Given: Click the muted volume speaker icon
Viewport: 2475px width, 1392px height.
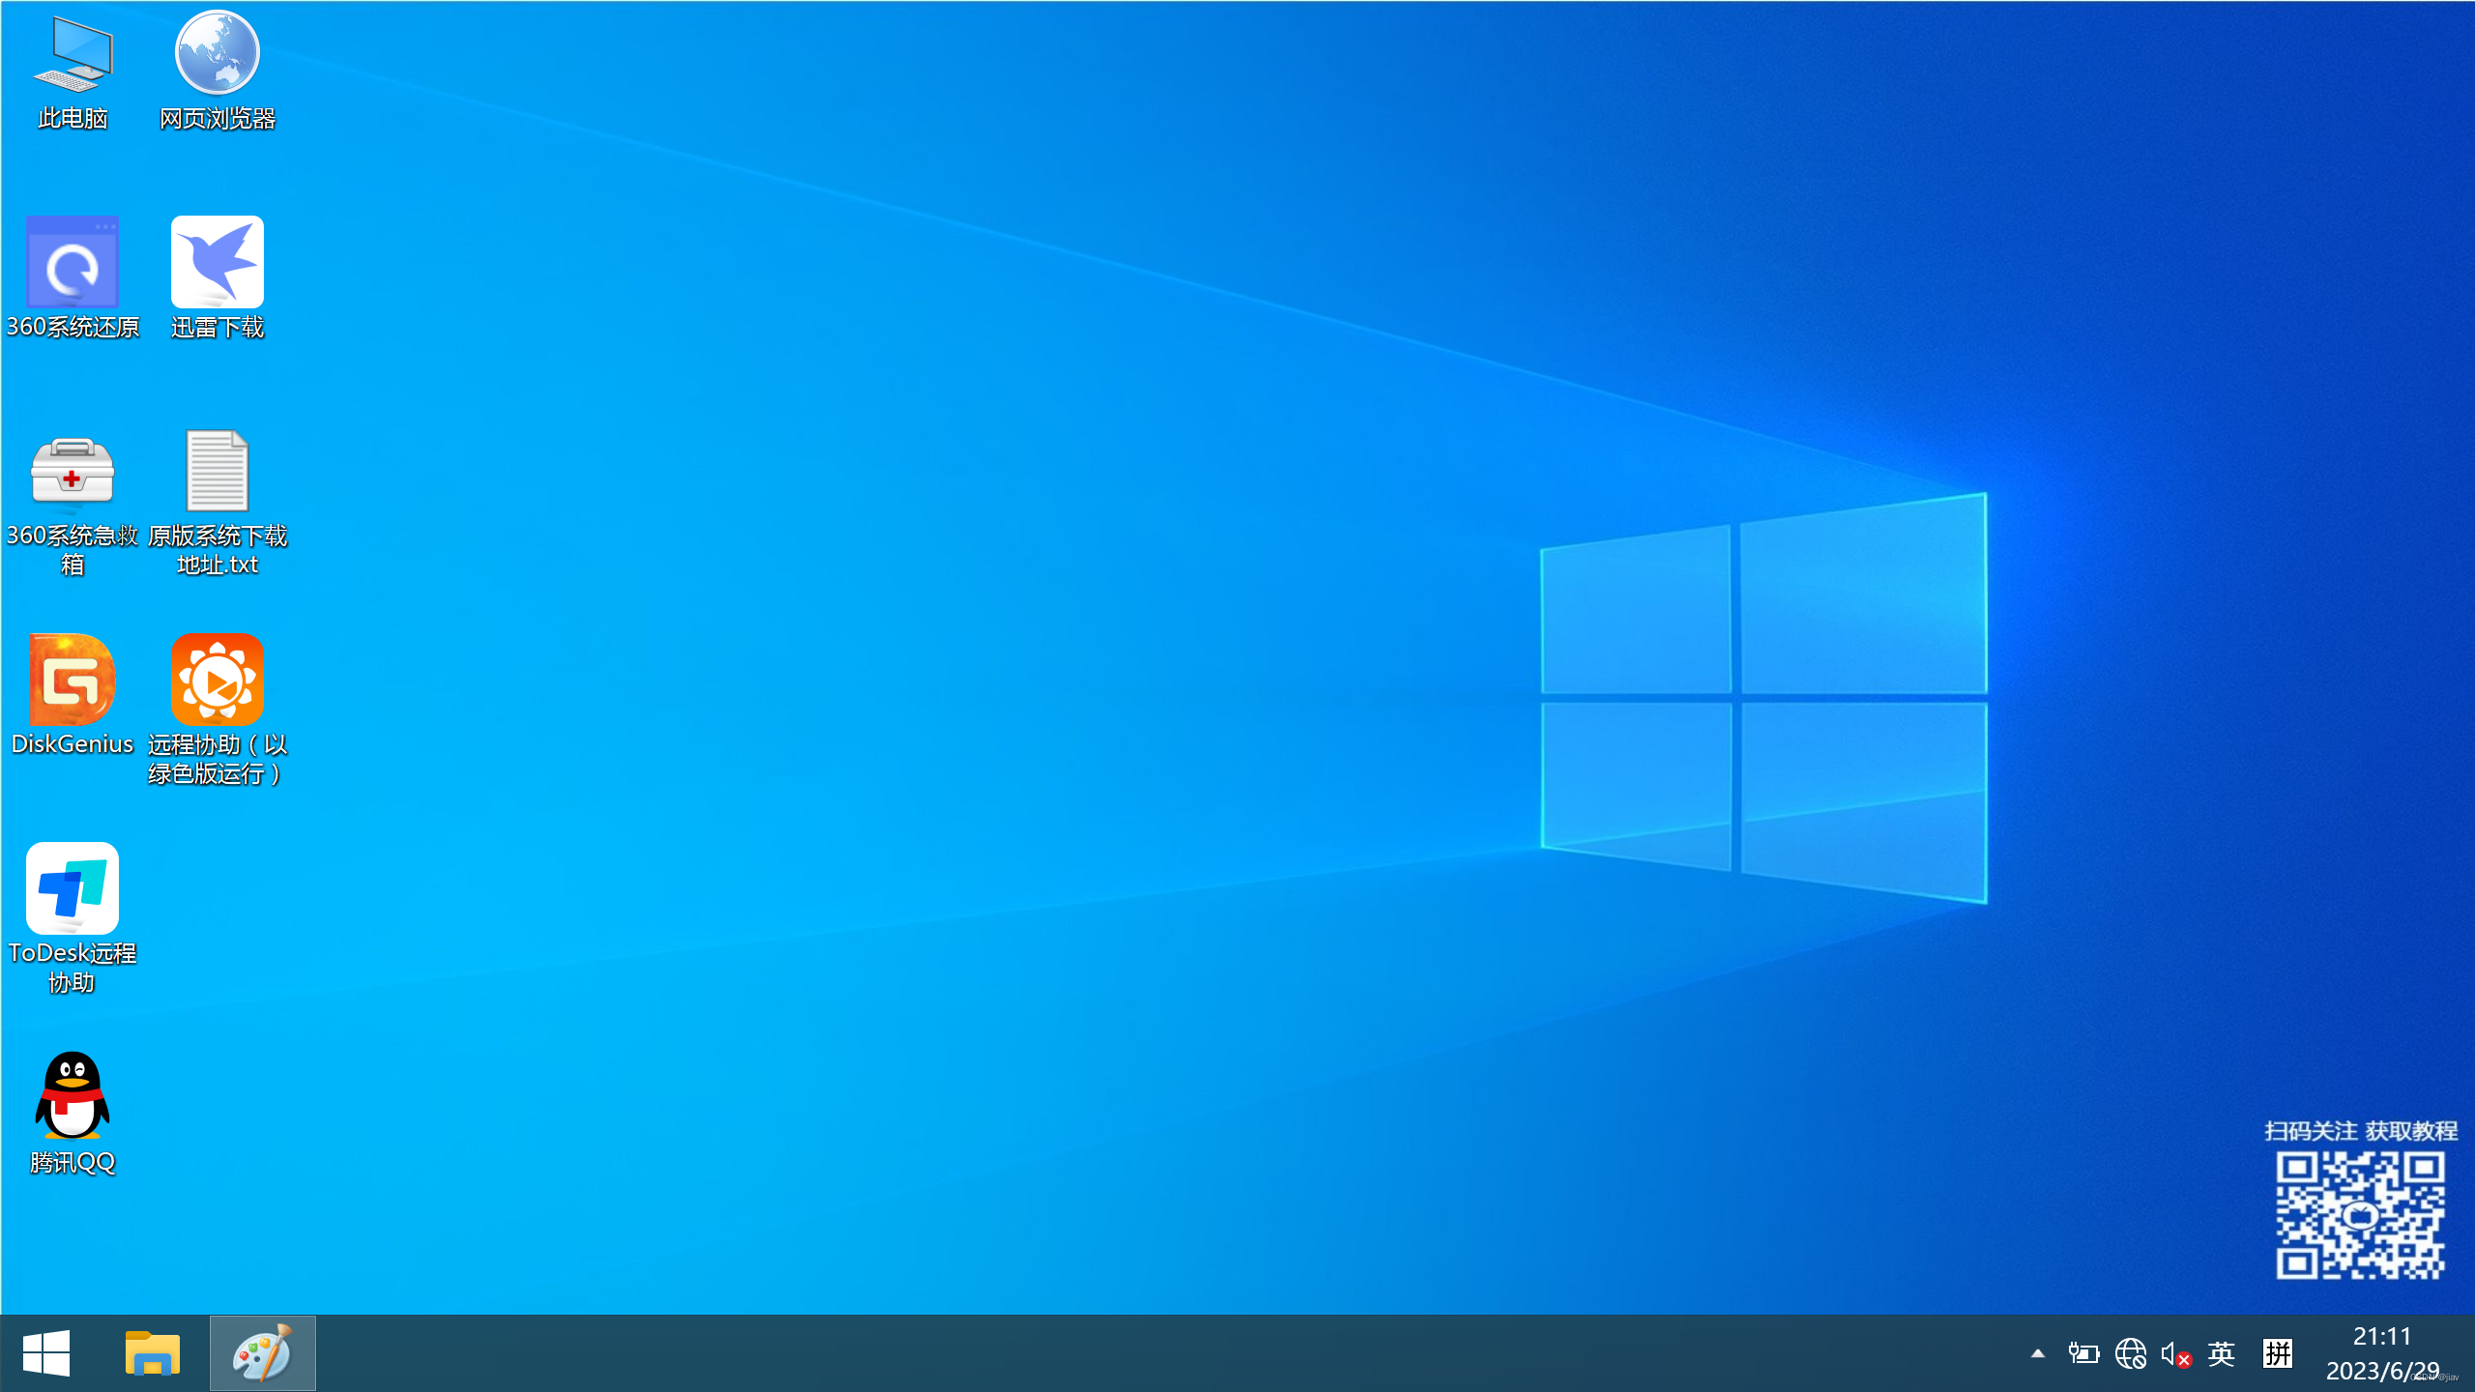Looking at the screenshot, I should tap(2174, 1353).
